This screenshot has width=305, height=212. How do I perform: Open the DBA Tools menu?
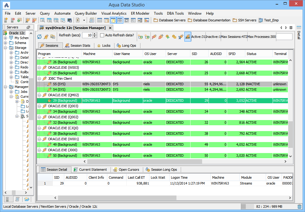[175, 13]
